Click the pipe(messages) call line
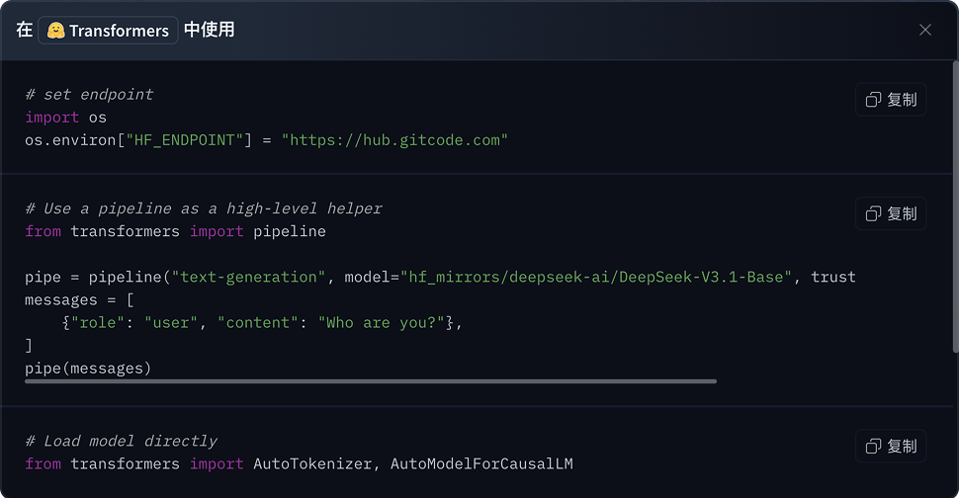Viewport: 959px width, 498px height. coord(88,369)
